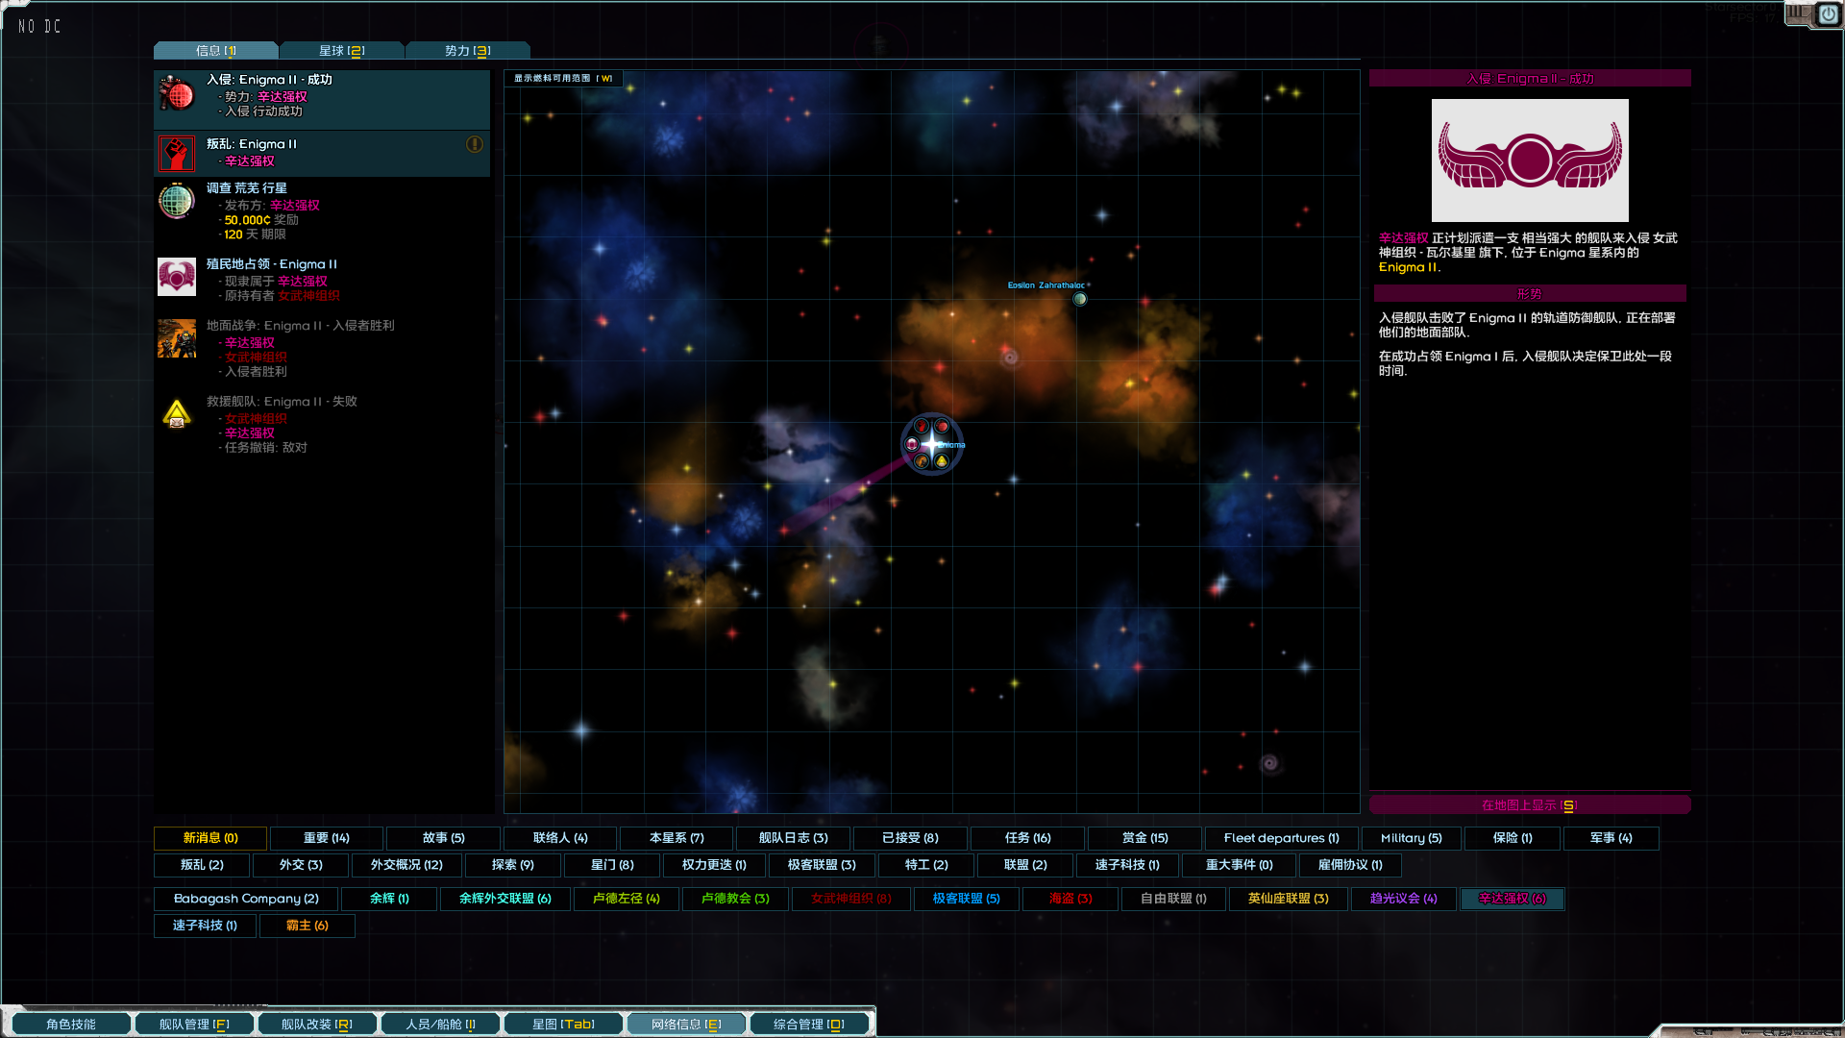
Task: Open 舰队管理 [F] from the bottom bar
Action: [x=194, y=1024]
